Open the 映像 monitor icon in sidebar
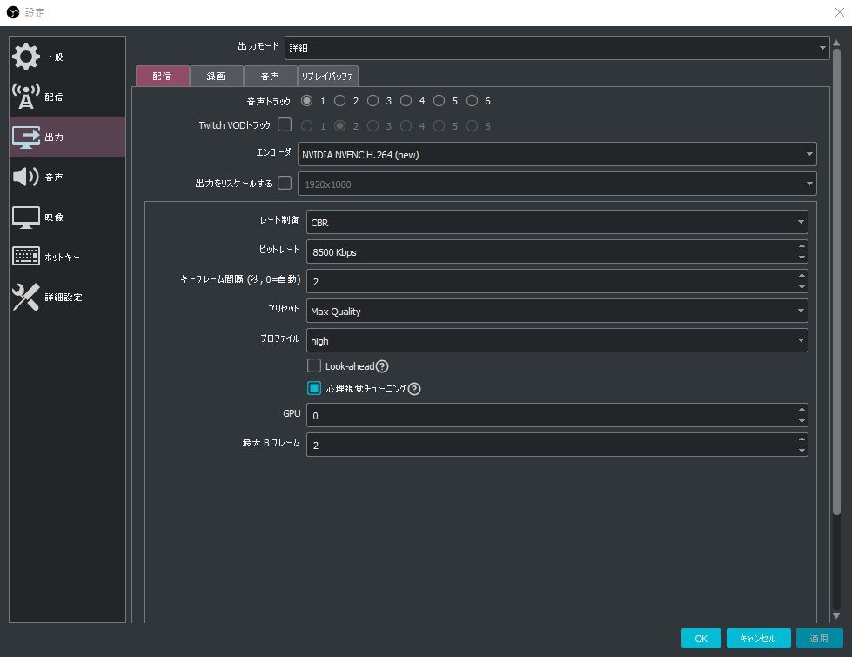The width and height of the screenshot is (852, 657). tap(25, 217)
